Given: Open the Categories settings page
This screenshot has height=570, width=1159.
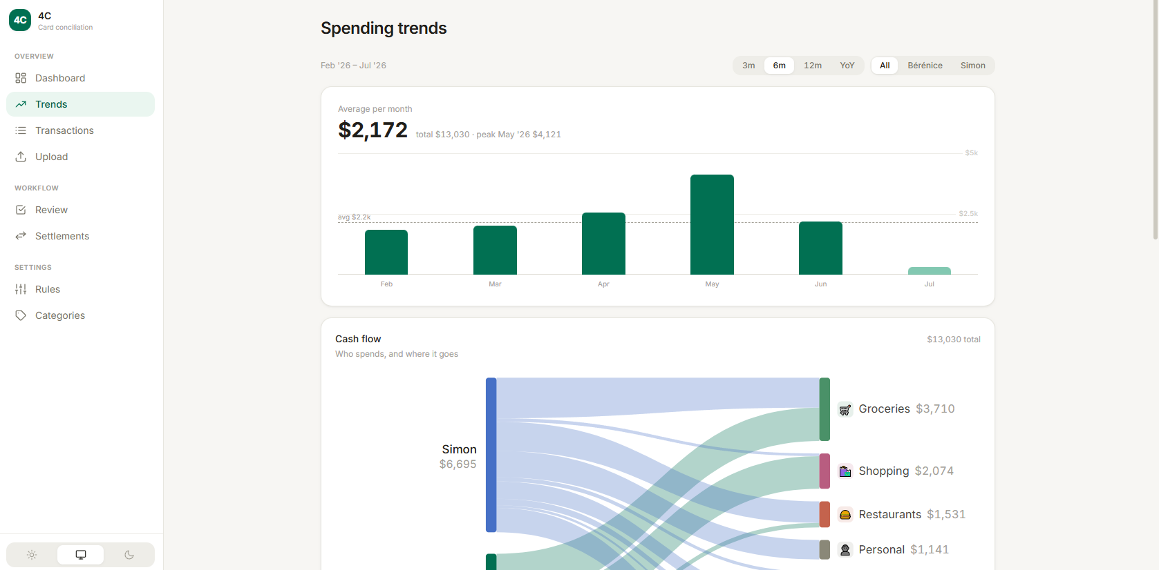Looking at the screenshot, I should [80, 315].
